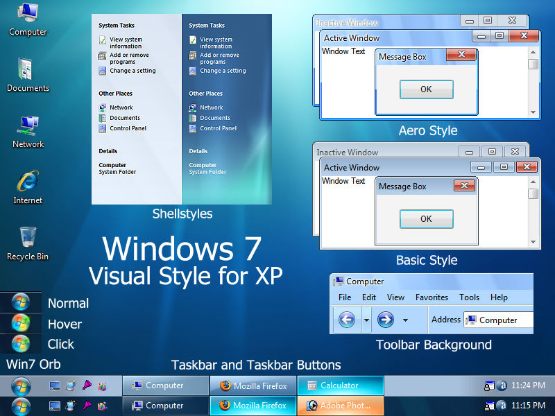Select the Adobe Photoshop taskbar button
555x416 pixels.
click(340, 406)
